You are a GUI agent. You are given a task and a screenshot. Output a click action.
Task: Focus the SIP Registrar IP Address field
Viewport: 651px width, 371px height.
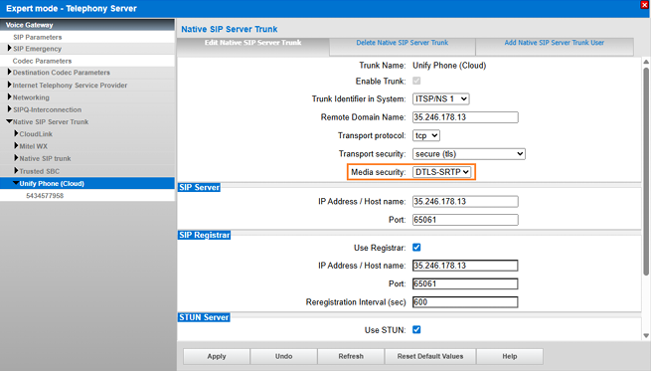click(465, 266)
